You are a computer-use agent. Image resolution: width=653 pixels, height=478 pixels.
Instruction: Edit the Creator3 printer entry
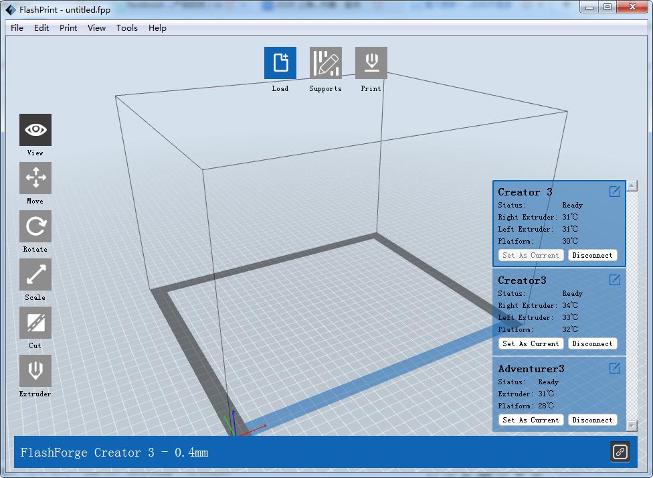click(x=615, y=280)
